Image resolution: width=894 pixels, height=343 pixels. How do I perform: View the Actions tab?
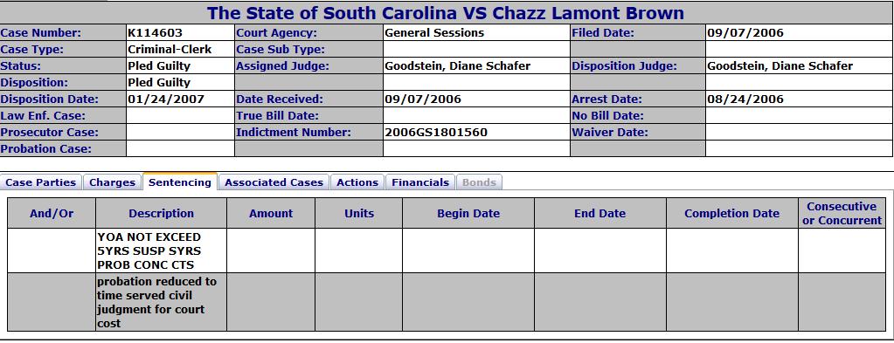coord(357,182)
